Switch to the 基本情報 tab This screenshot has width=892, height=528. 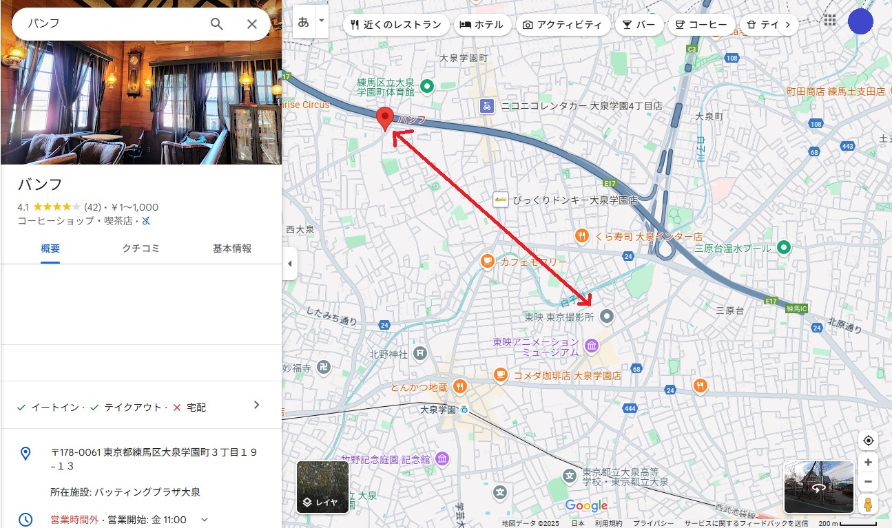[231, 249]
